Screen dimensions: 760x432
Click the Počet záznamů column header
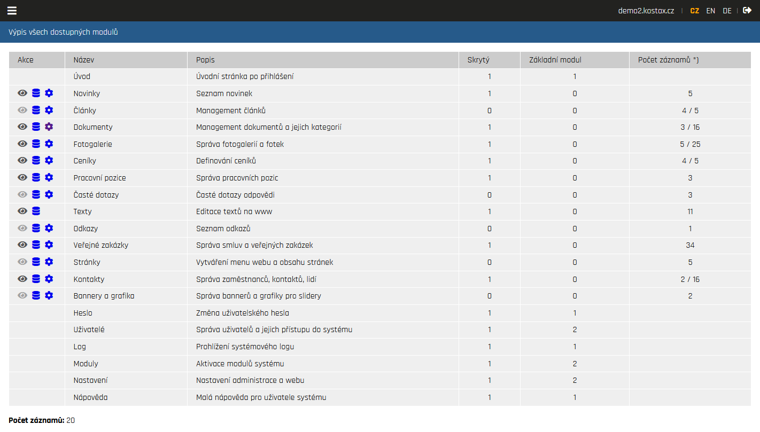pyautogui.click(x=668, y=60)
